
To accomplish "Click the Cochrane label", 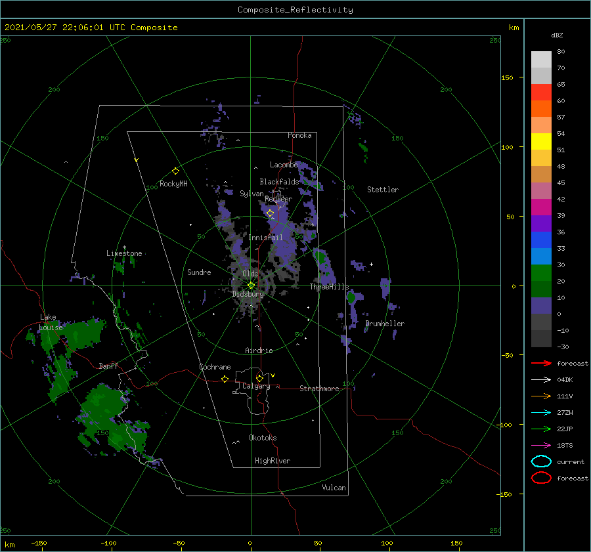I will tap(215, 367).
